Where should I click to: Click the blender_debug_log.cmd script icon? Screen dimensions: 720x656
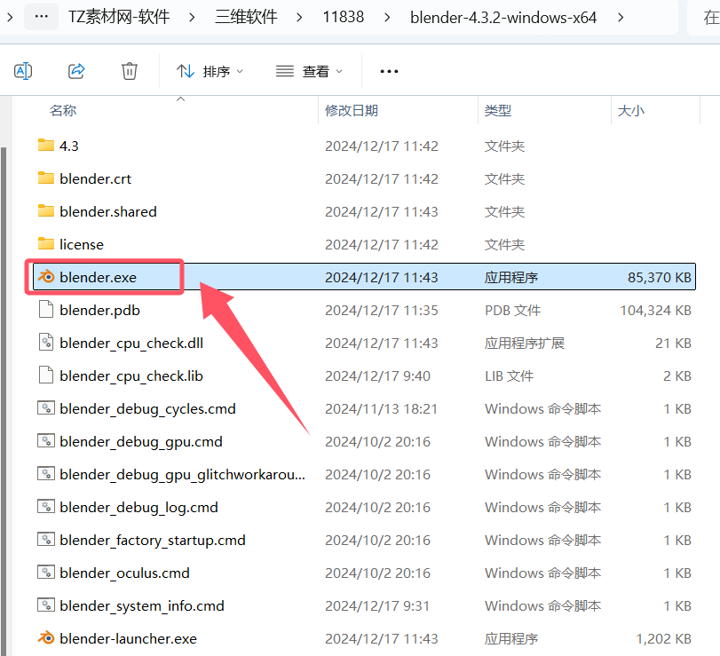(x=46, y=506)
